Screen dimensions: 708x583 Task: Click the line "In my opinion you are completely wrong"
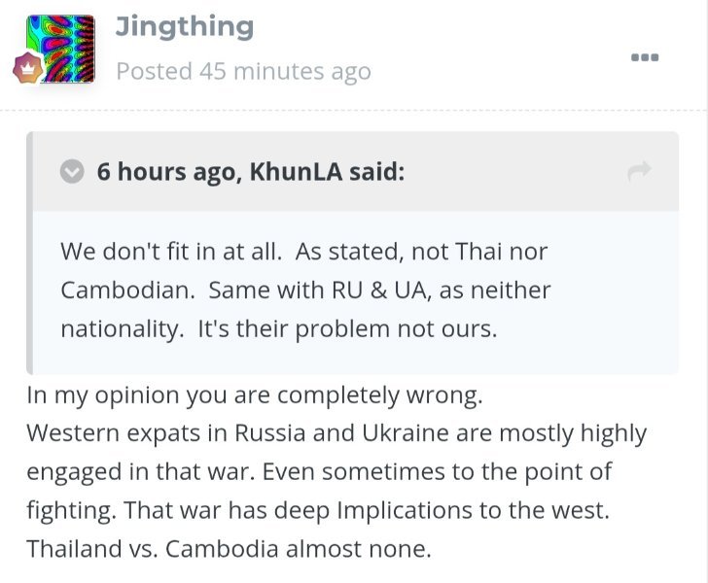point(255,395)
